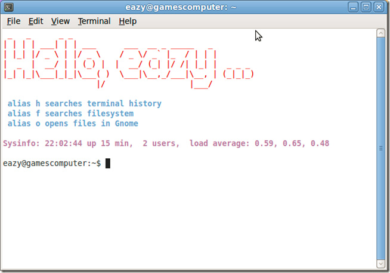The width and height of the screenshot is (390, 273).
Task: Click the scrollbar up arrow
Action: 381,33
